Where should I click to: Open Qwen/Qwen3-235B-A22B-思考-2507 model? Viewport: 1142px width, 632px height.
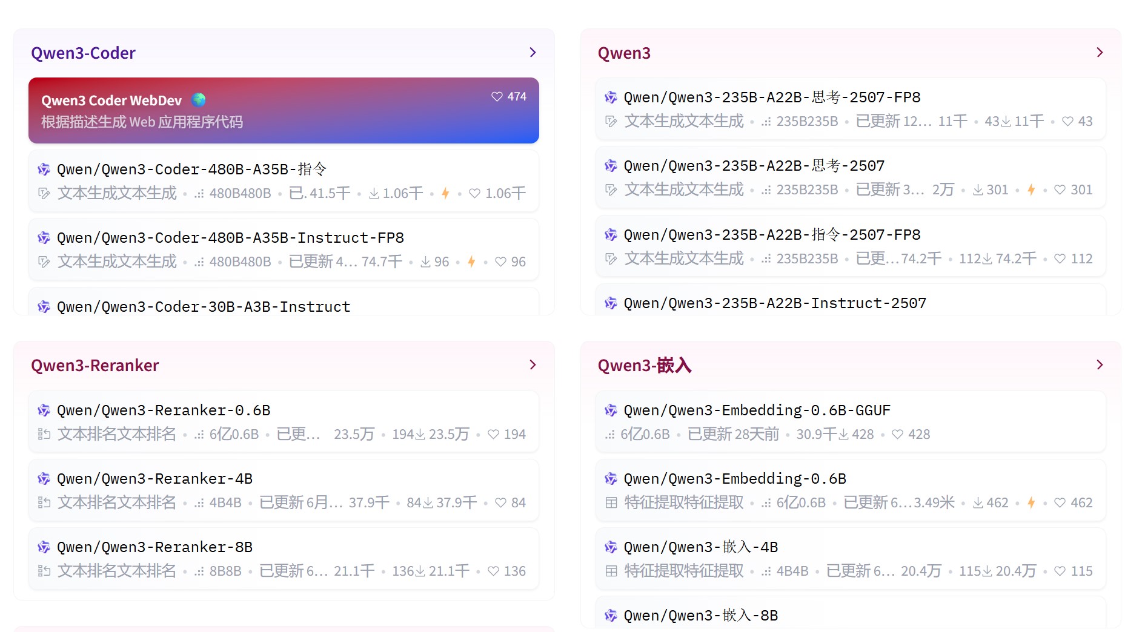[x=754, y=166]
